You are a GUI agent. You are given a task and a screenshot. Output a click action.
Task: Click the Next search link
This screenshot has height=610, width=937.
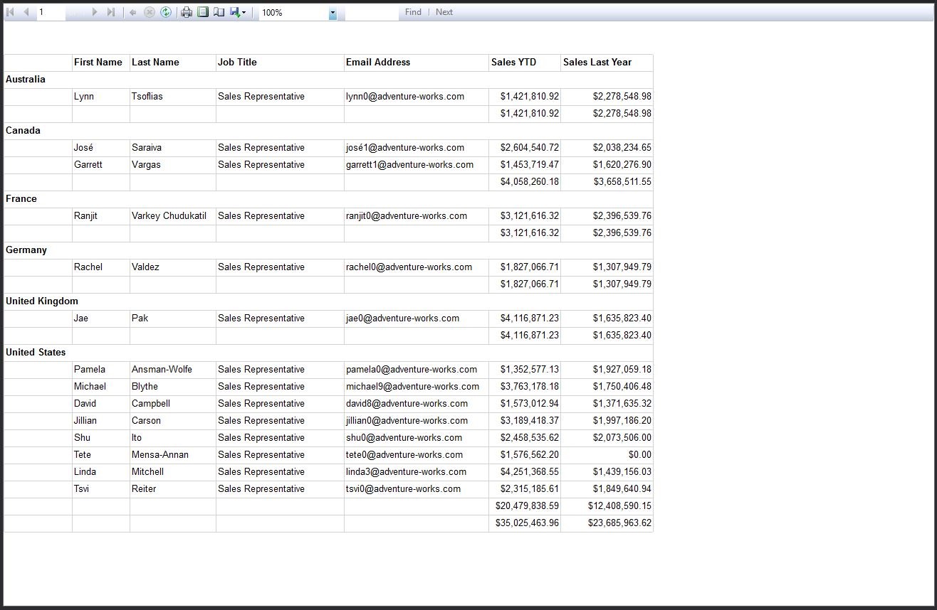tap(444, 11)
